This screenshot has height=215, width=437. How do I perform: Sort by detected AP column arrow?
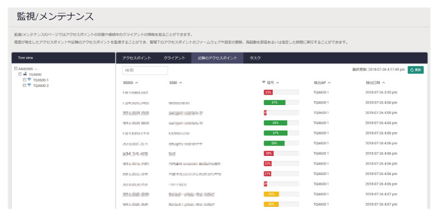pos(329,83)
